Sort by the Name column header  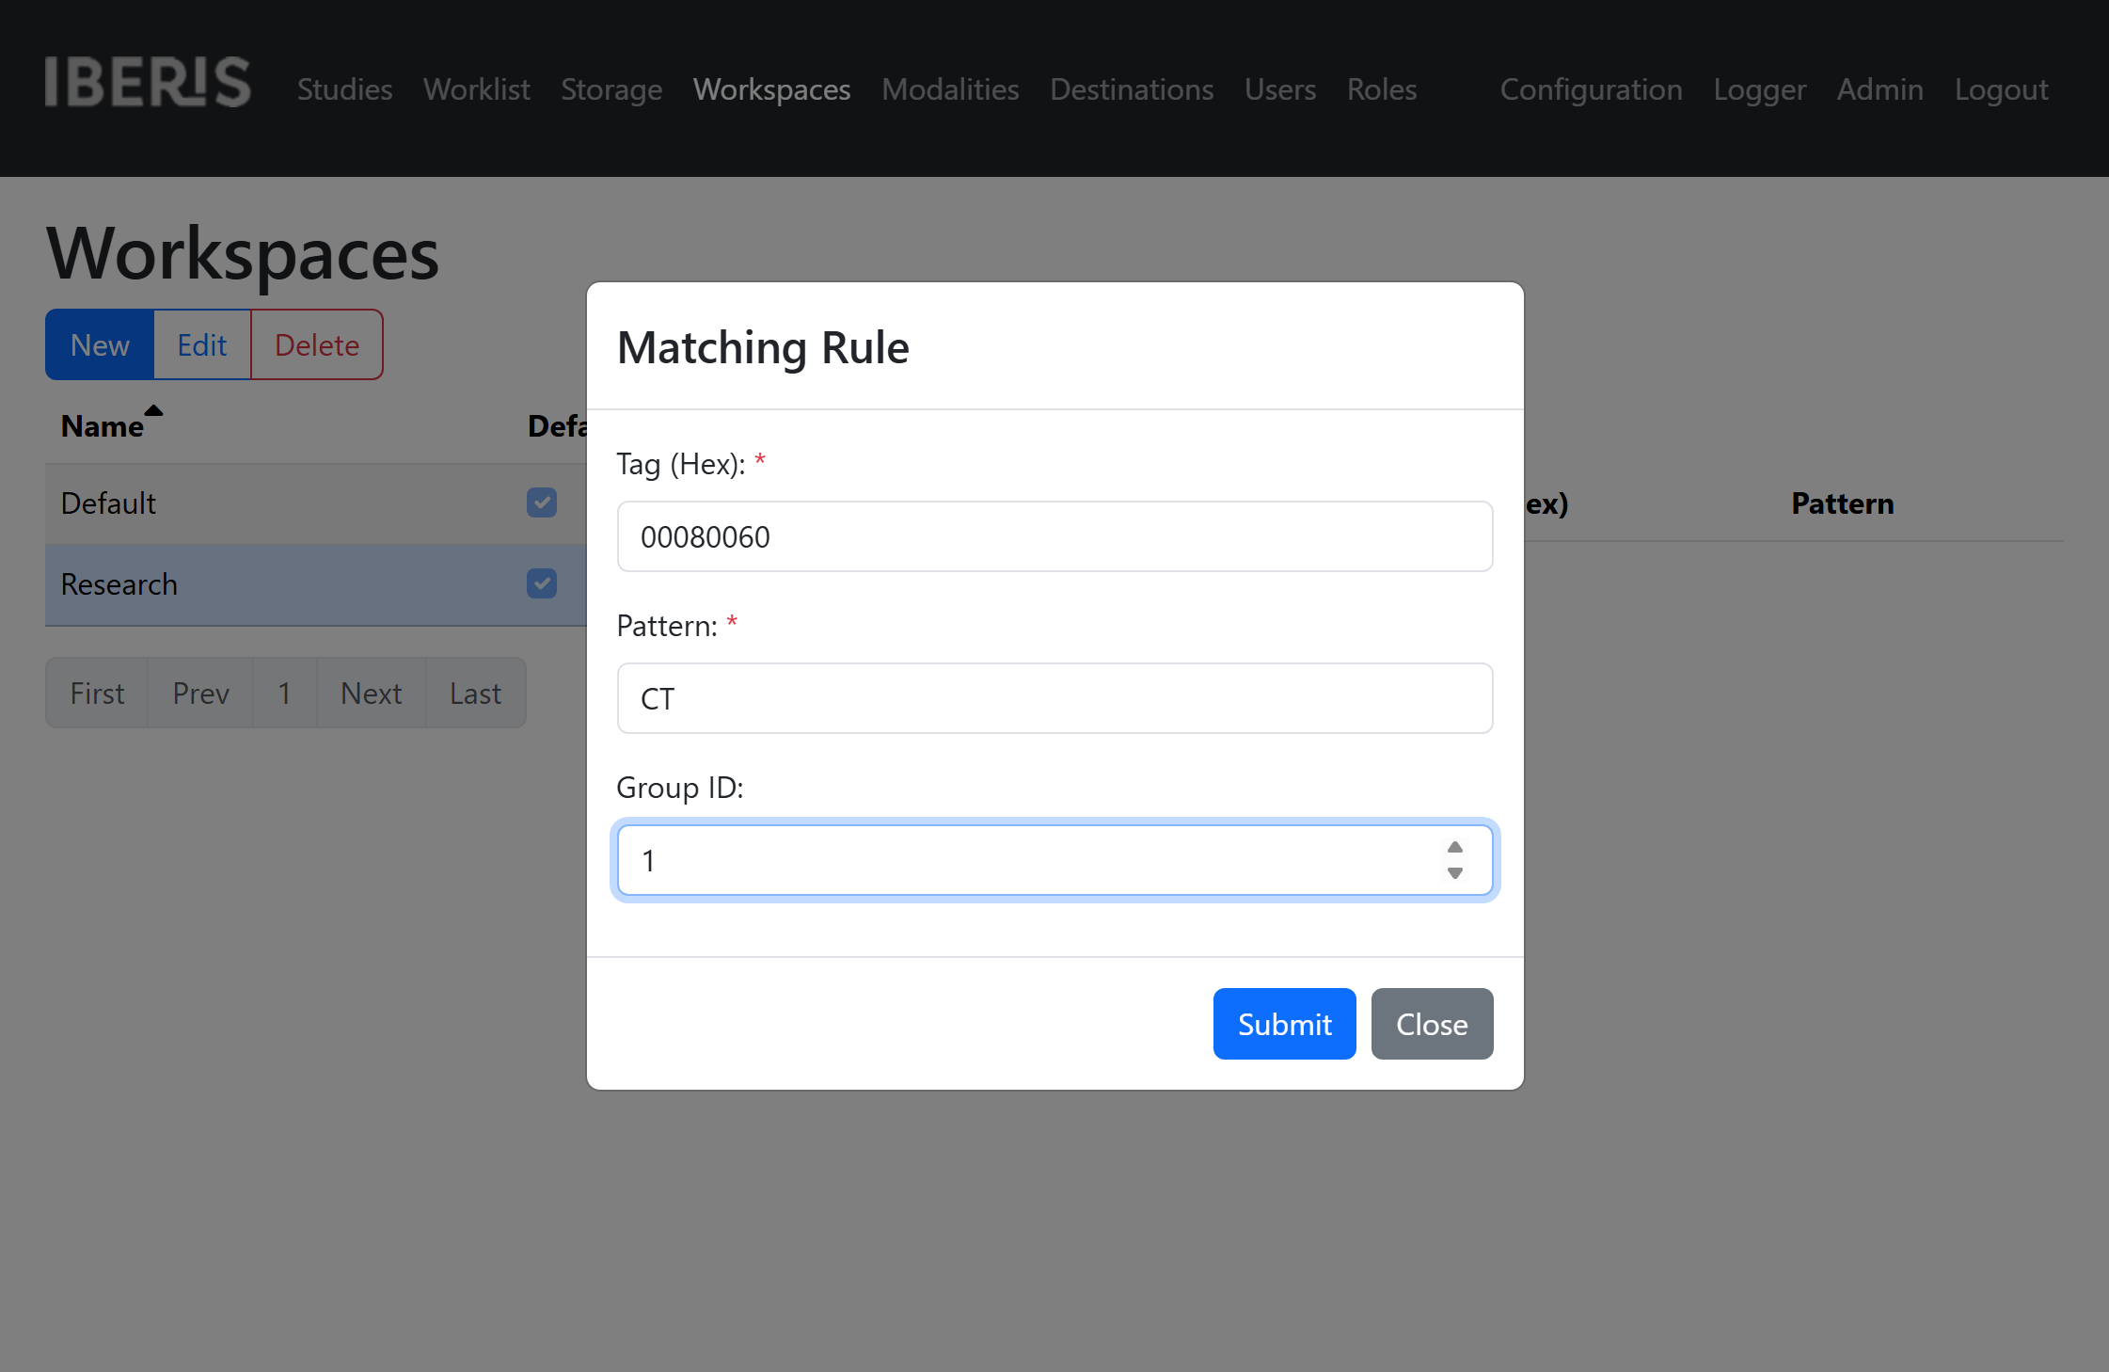pos(103,425)
